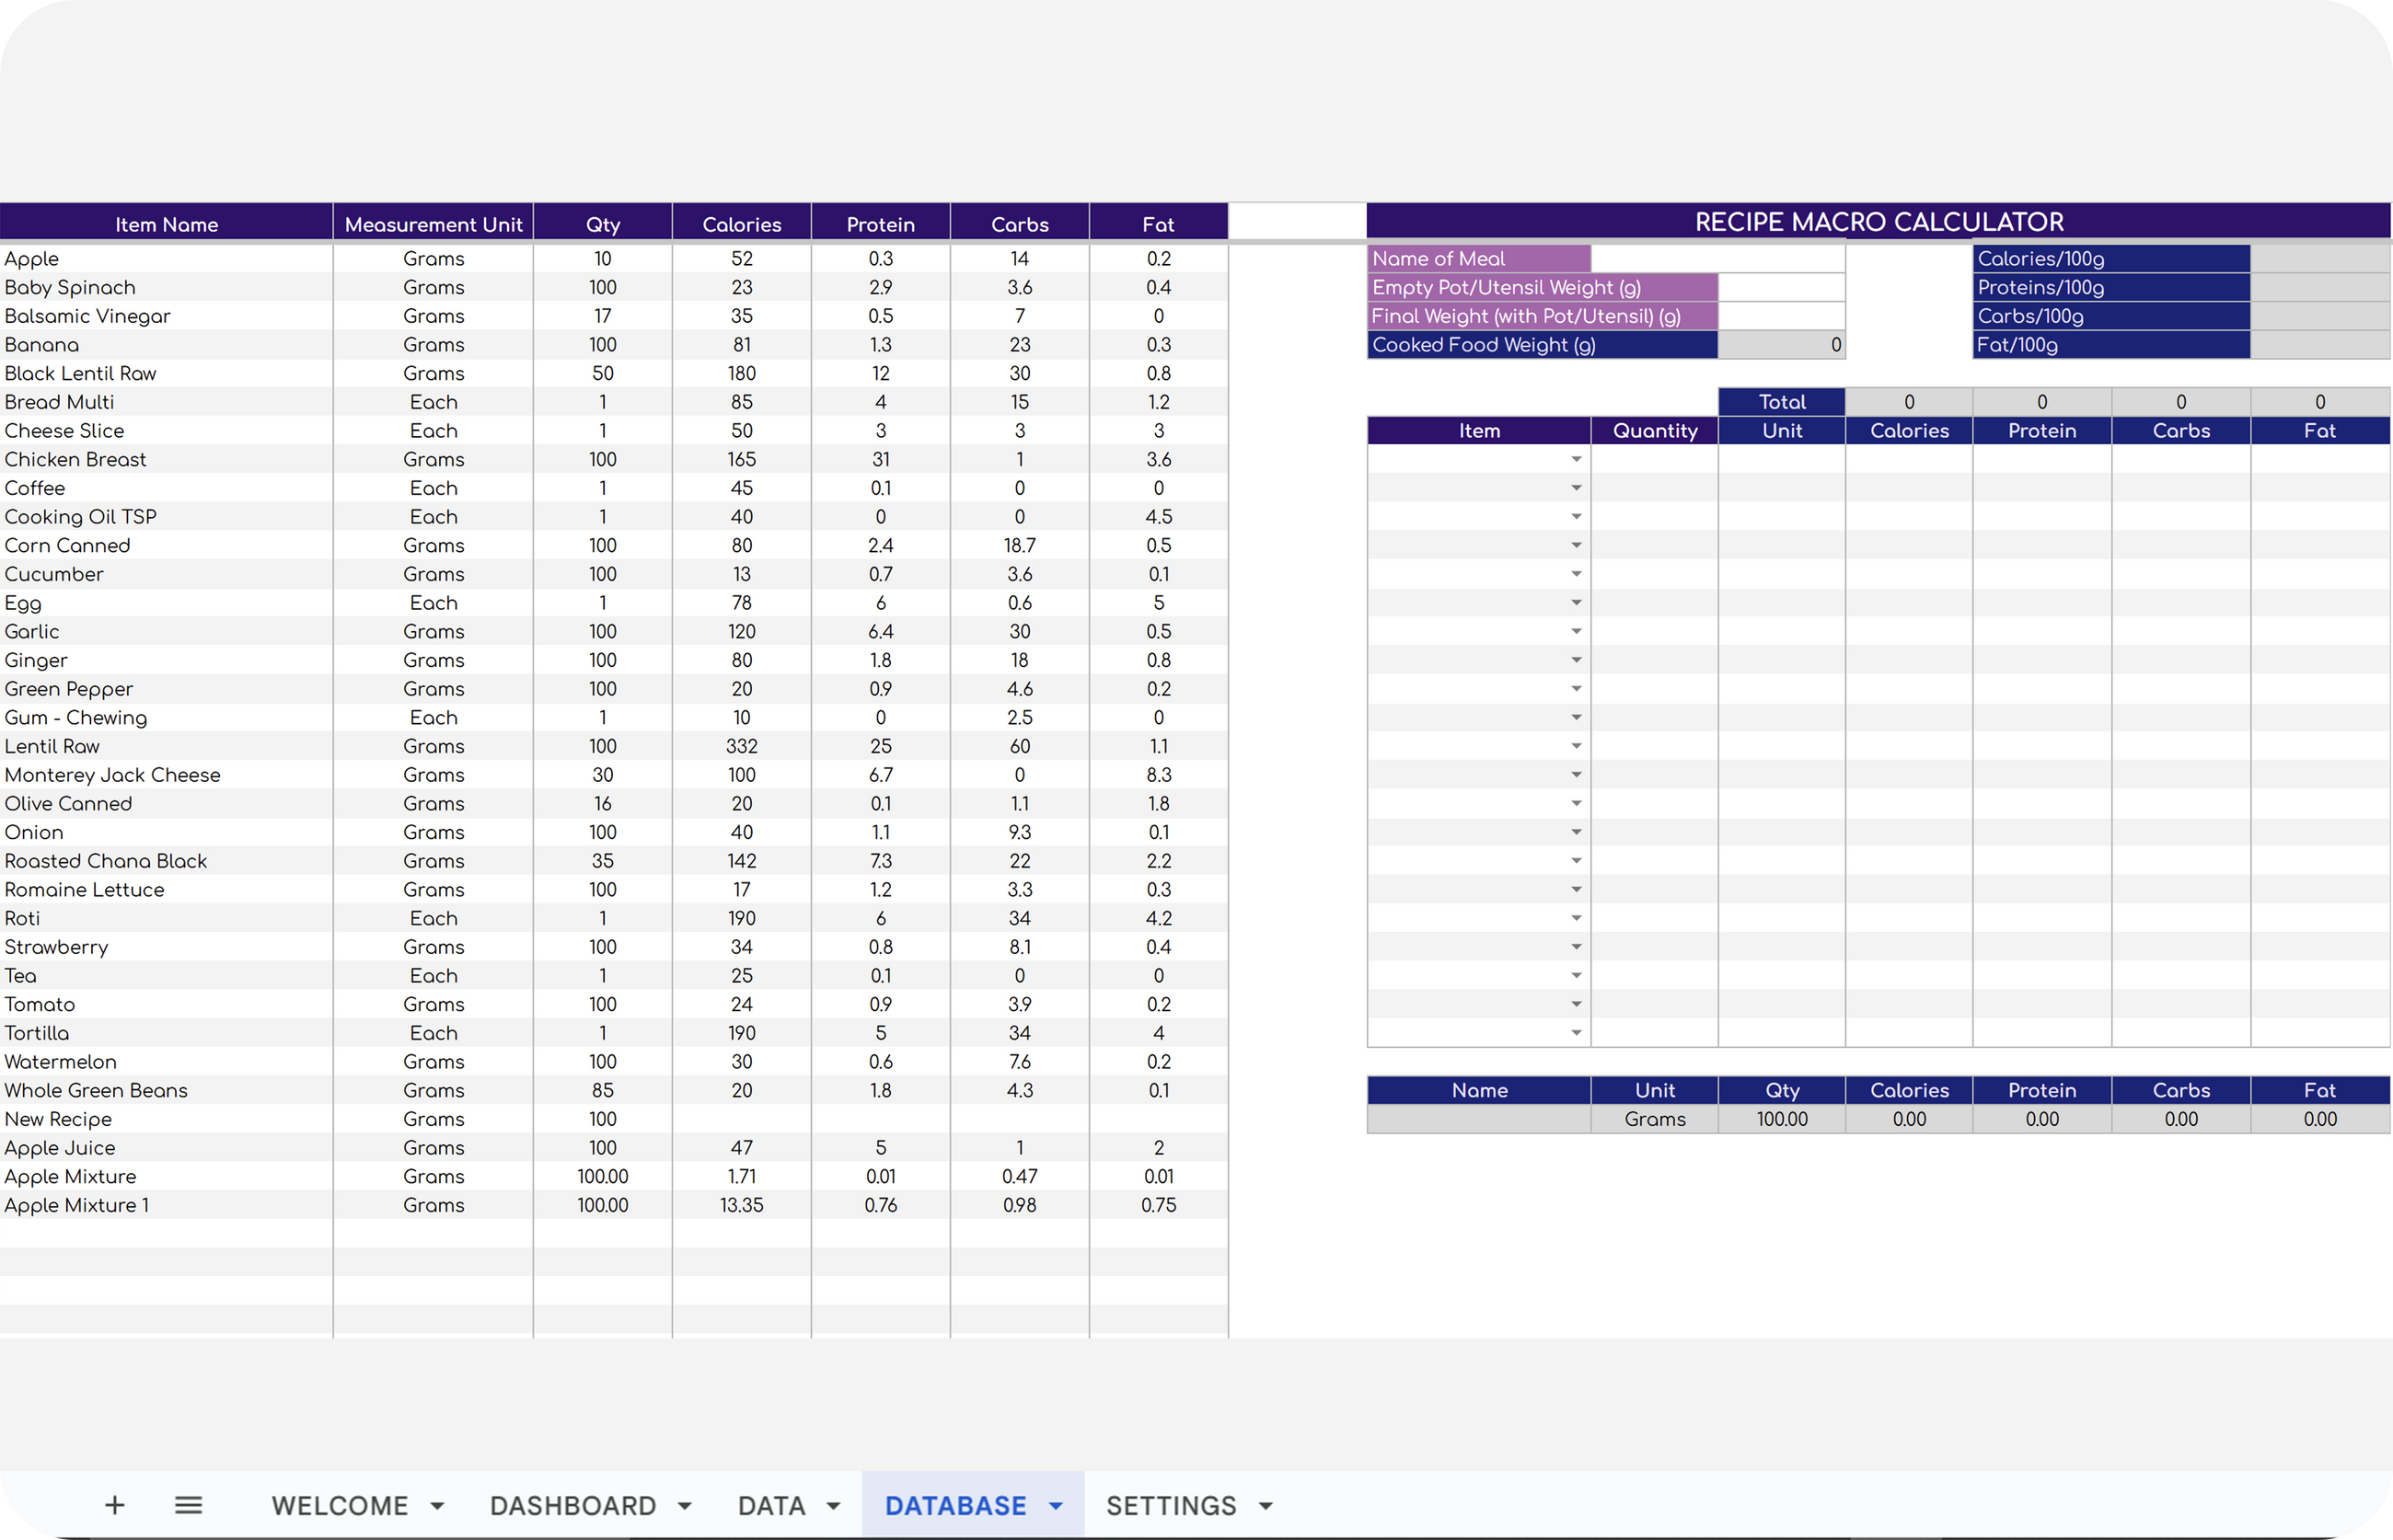Open the DATABASE tab dropdown arrow
The image size is (2393, 1540).
point(1056,1506)
